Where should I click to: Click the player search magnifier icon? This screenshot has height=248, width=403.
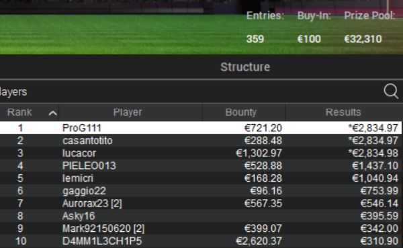pos(391,91)
